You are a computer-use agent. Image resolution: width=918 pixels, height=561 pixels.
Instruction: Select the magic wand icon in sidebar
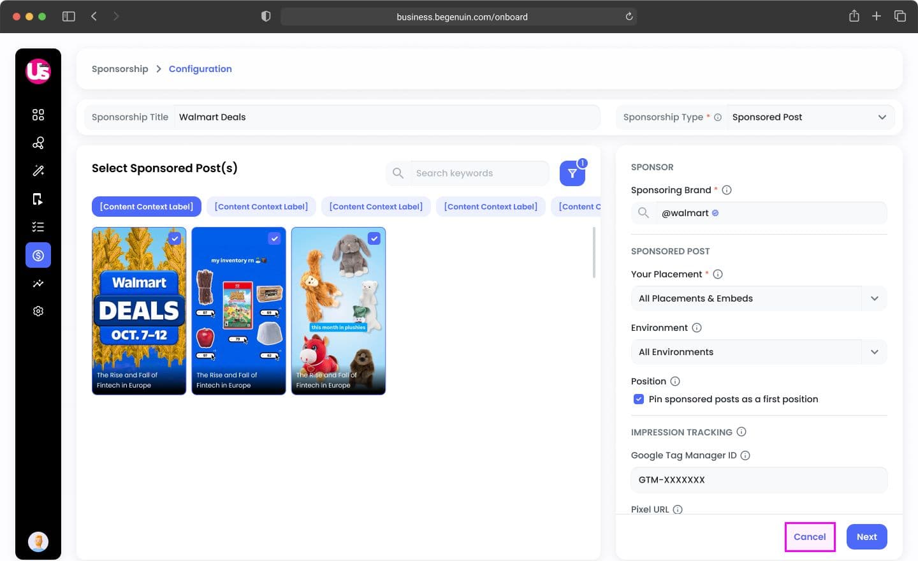[x=38, y=171]
